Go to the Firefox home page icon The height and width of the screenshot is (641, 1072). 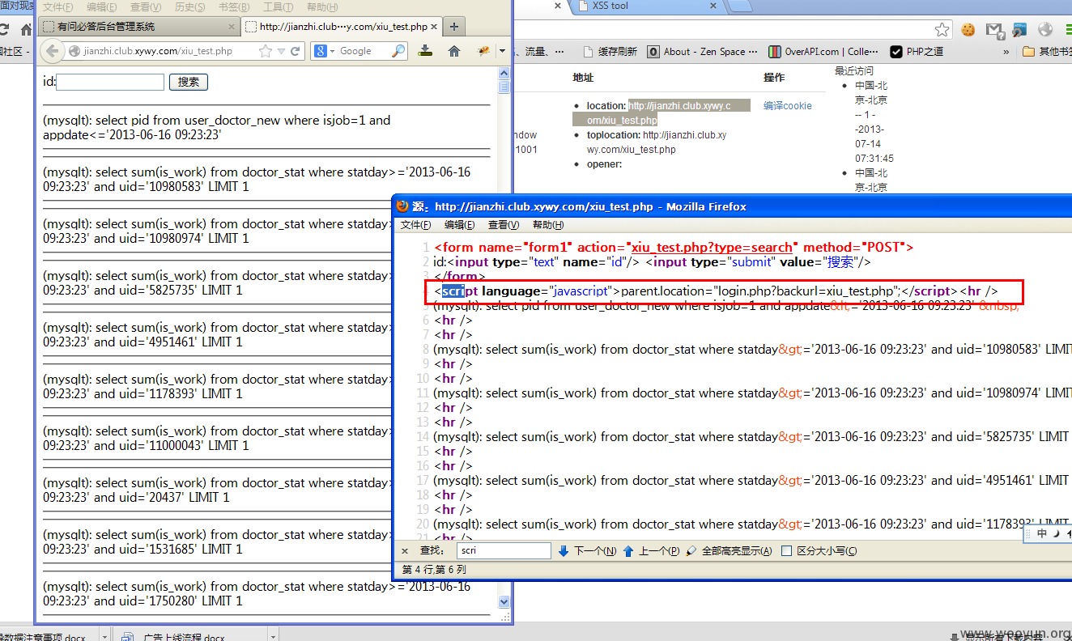(454, 51)
